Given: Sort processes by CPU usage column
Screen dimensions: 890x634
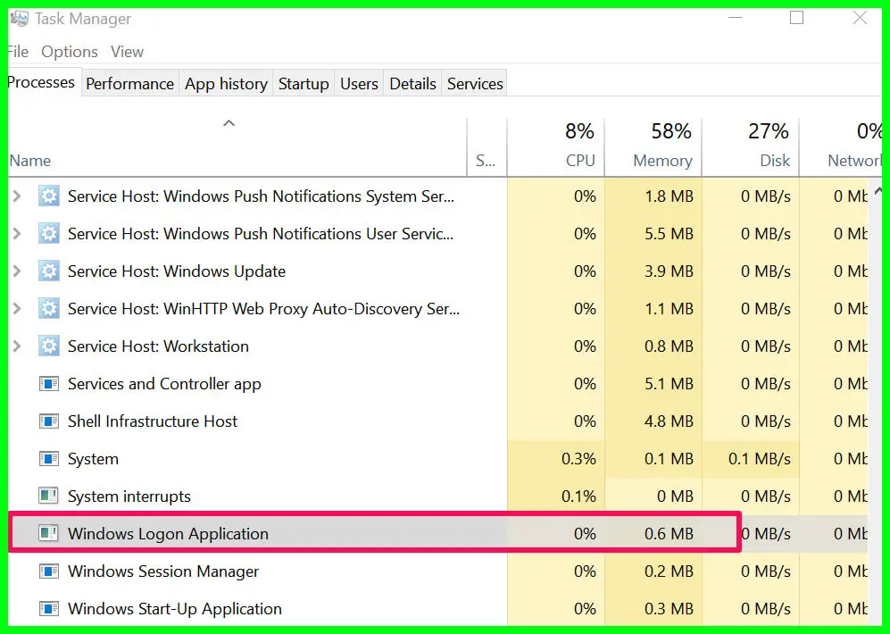Looking at the screenshot, I should (x=555, y=147).
